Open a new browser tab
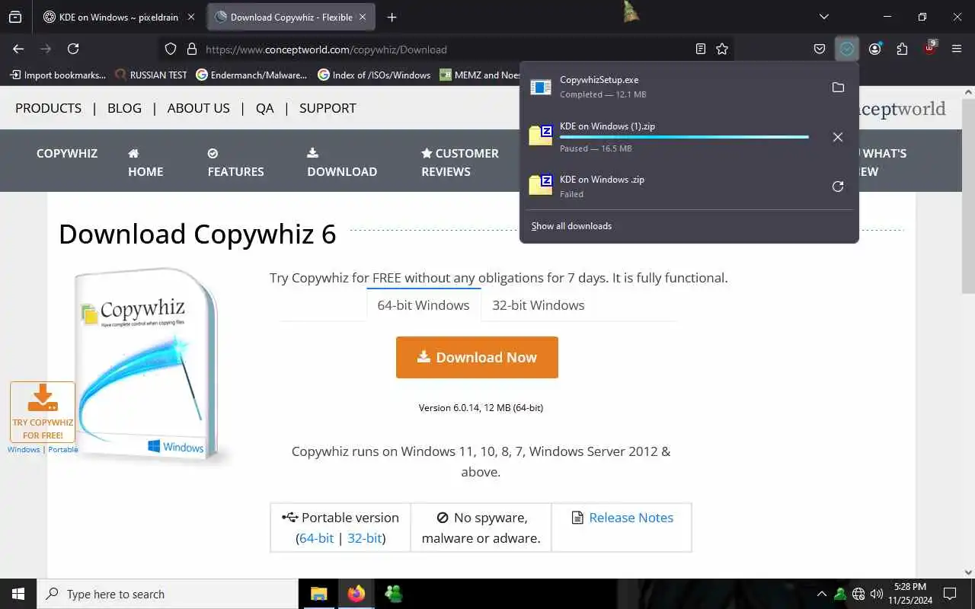975x609 pixels. pos(392,17)
